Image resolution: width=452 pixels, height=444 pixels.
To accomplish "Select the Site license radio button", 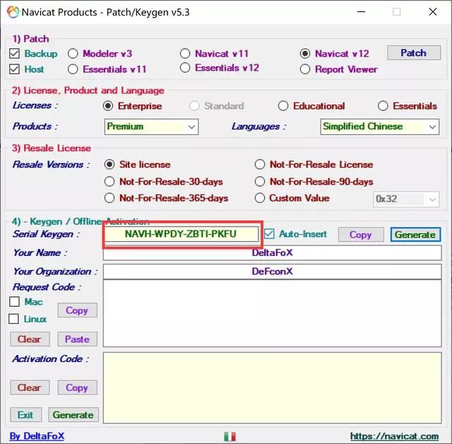I will [109, 165].
